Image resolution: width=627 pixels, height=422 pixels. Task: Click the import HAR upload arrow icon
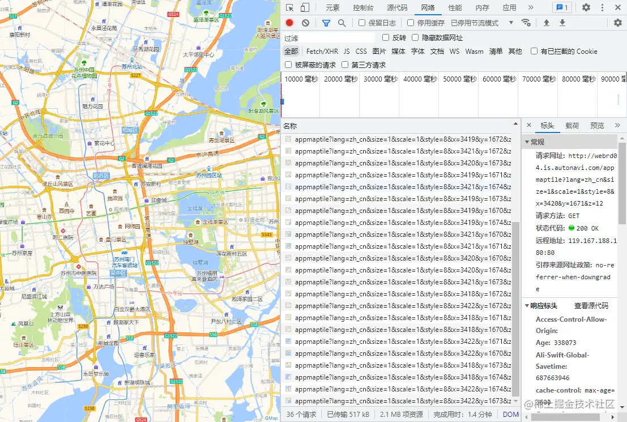click(545, 23)
